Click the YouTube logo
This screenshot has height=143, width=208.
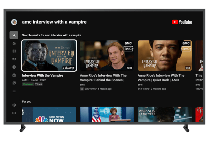point(182,22)
